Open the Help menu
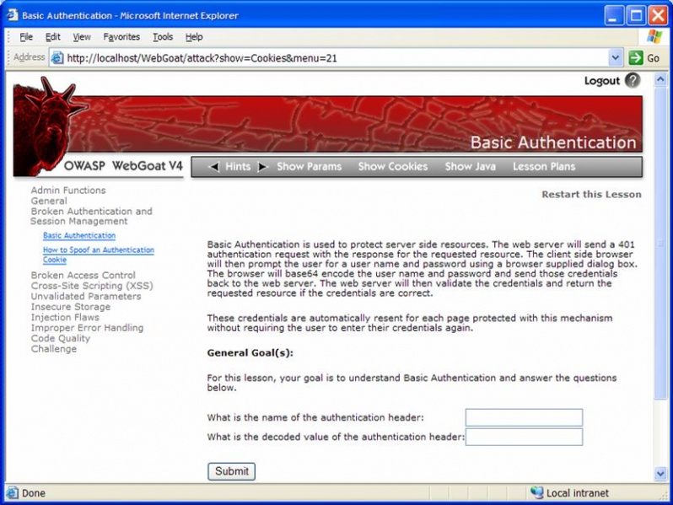673x505 pixels. click(194, 37)
